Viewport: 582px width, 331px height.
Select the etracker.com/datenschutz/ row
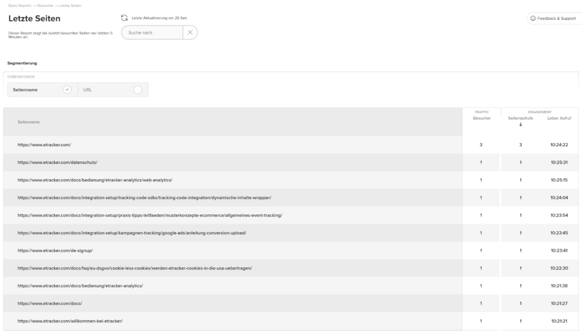click(x=291, y=162)
